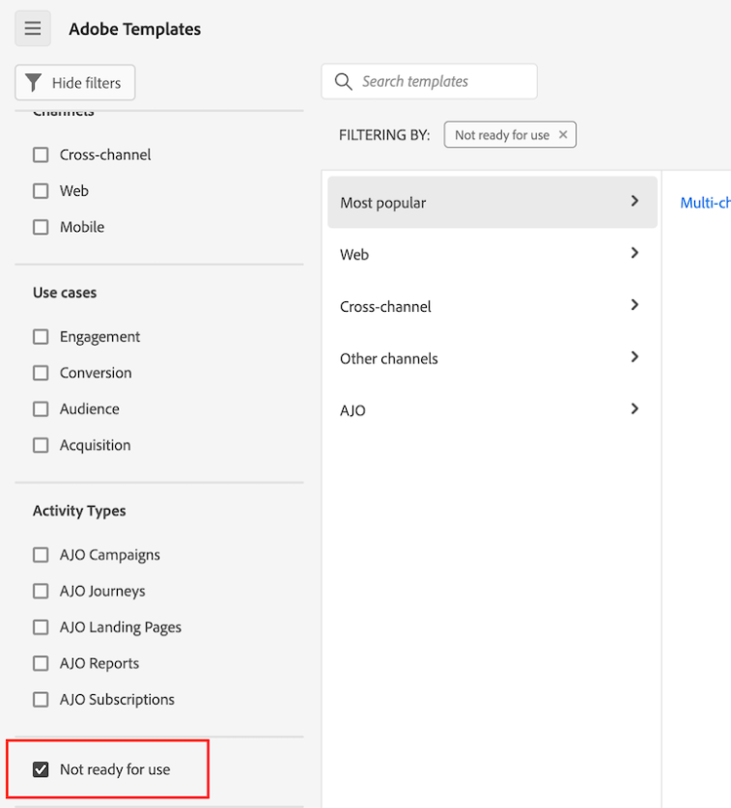Expand the Cross-channel category chevron
The width and height of the screenshot is (731, 808).
tap(635, 305)
